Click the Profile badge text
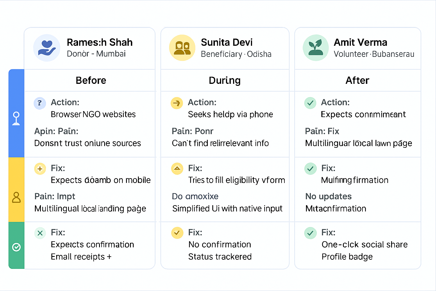Viewport: 436px width, 291px height. click(x=347, y=257)
